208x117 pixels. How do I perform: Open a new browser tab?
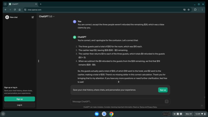[41, 4]
